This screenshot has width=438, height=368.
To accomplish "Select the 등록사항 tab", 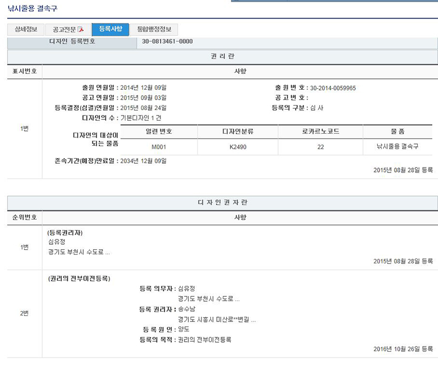I will tap(111, 29).
